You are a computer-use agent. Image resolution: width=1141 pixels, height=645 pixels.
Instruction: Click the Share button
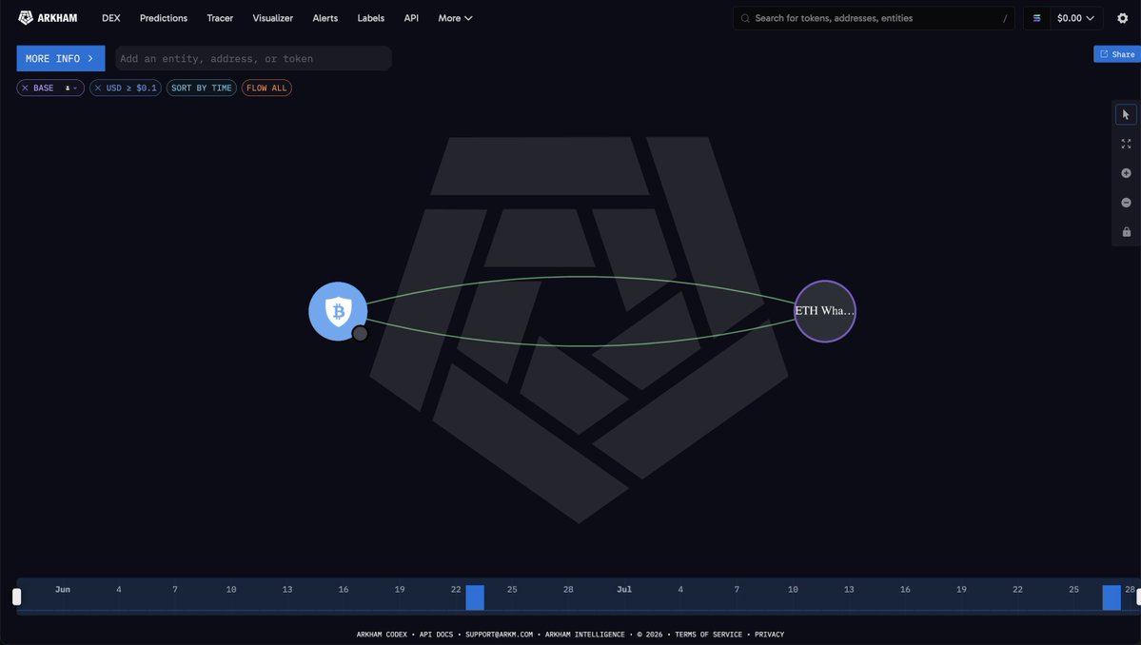point(1117,54)
